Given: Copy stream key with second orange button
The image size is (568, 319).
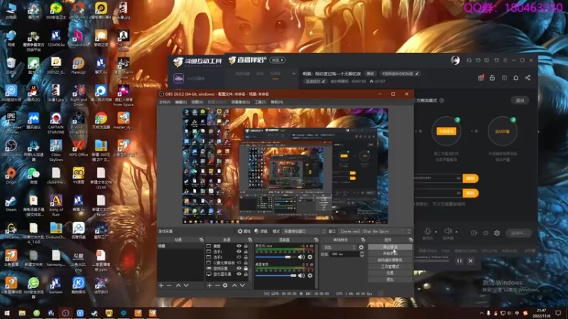Looking at the screenshot, I should coord(470,193).
